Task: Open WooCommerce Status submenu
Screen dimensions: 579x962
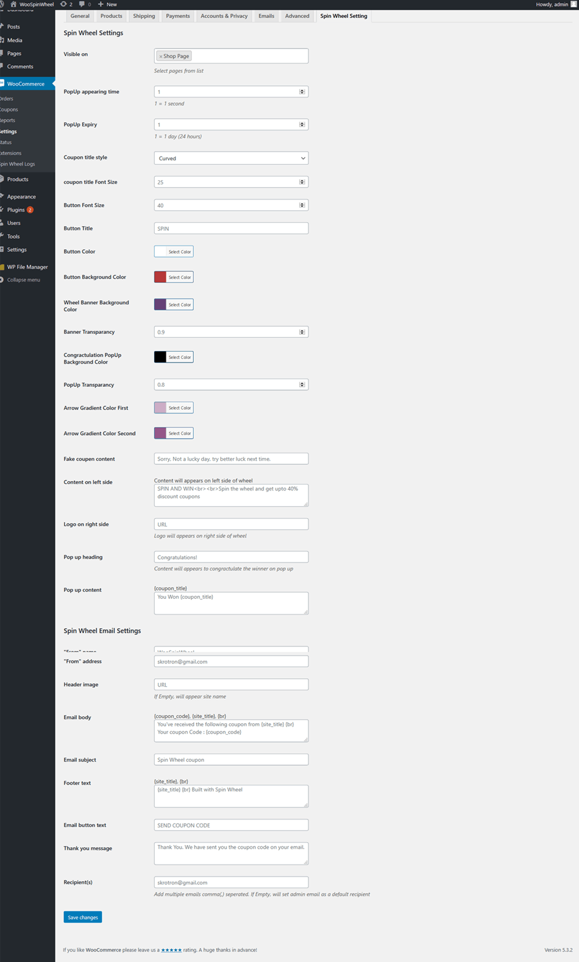Action: click(6, 142)
